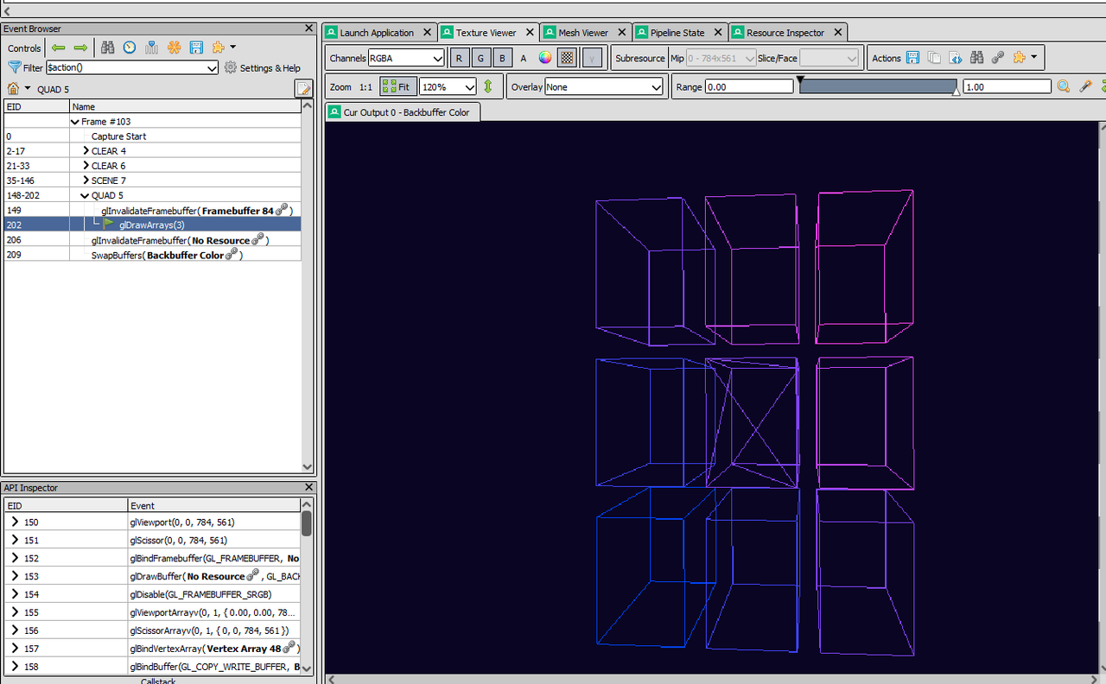Toggle Fit zoom button
Image resolution: width=1106 pixels, height=684 pixels.
click(397, 86)
